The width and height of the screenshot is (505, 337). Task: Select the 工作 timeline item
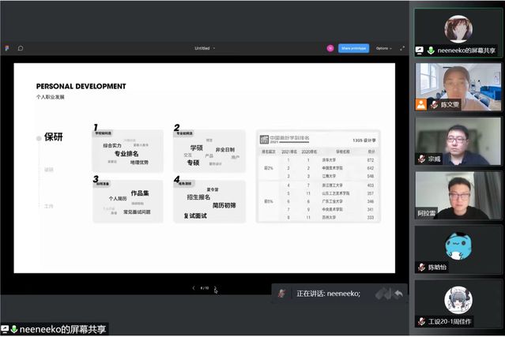49,205
